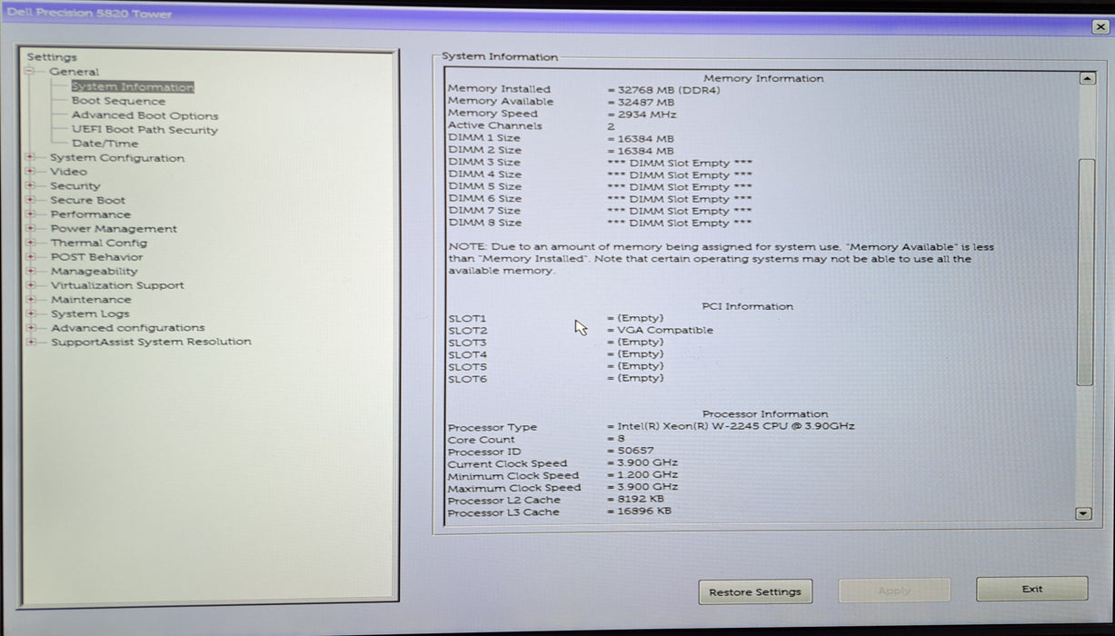Select the Virtualization Support label
The height and width of the screenshot is (636, 1115).
(x=117, y=285)
